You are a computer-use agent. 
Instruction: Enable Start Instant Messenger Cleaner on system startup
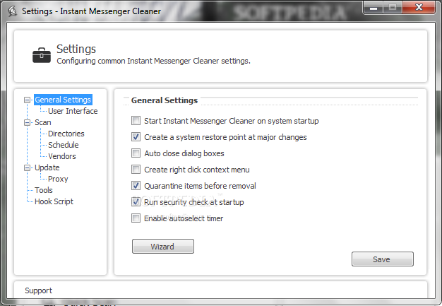(136, 121)
